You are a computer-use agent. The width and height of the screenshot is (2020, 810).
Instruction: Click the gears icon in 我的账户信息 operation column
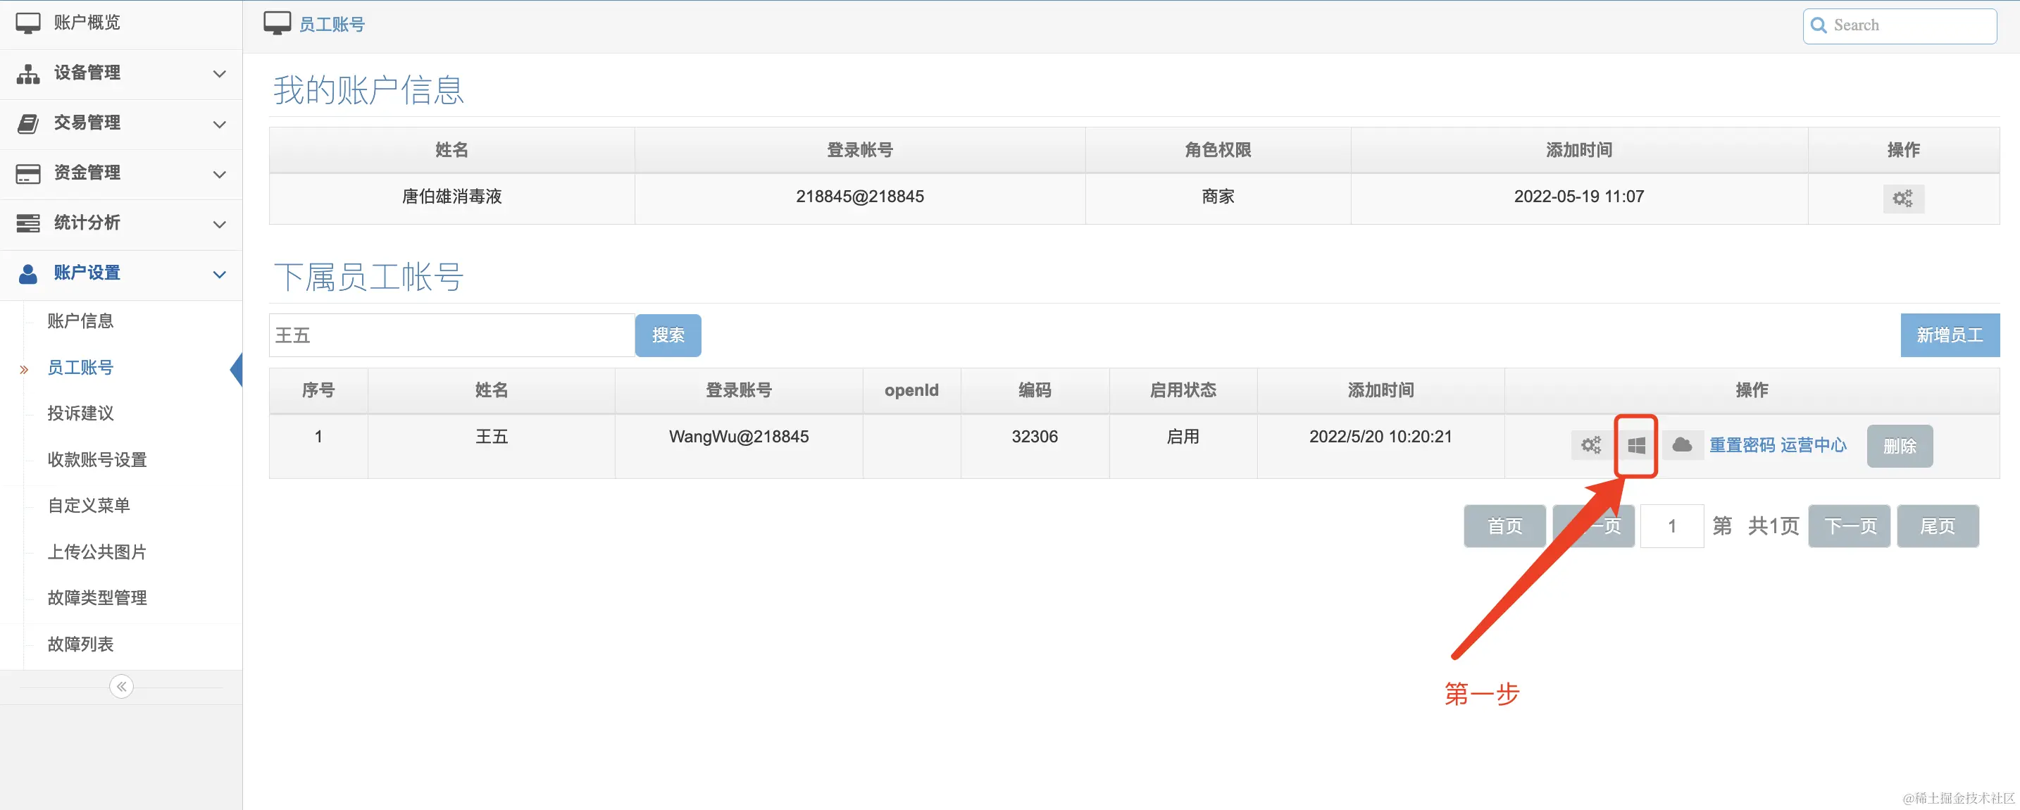(1904, 199)
